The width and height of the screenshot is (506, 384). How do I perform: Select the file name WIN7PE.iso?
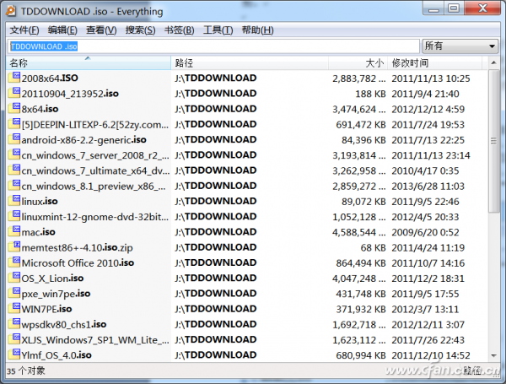click(46, 309)
